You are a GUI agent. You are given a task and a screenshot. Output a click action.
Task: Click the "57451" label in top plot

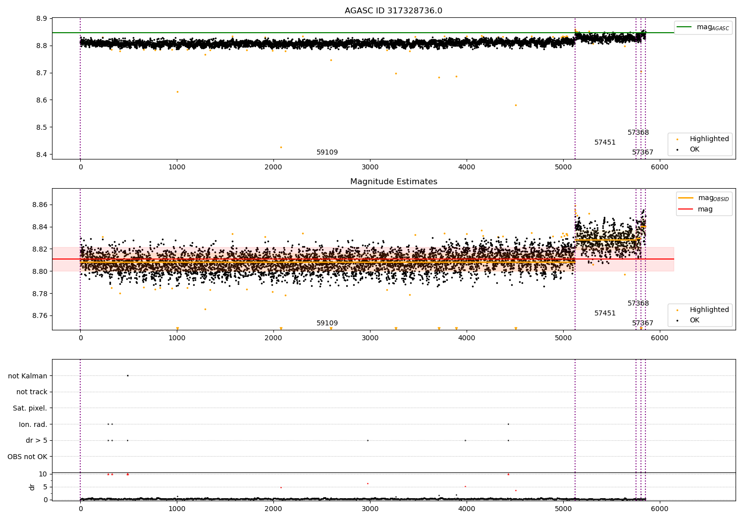tap(605, 143)
